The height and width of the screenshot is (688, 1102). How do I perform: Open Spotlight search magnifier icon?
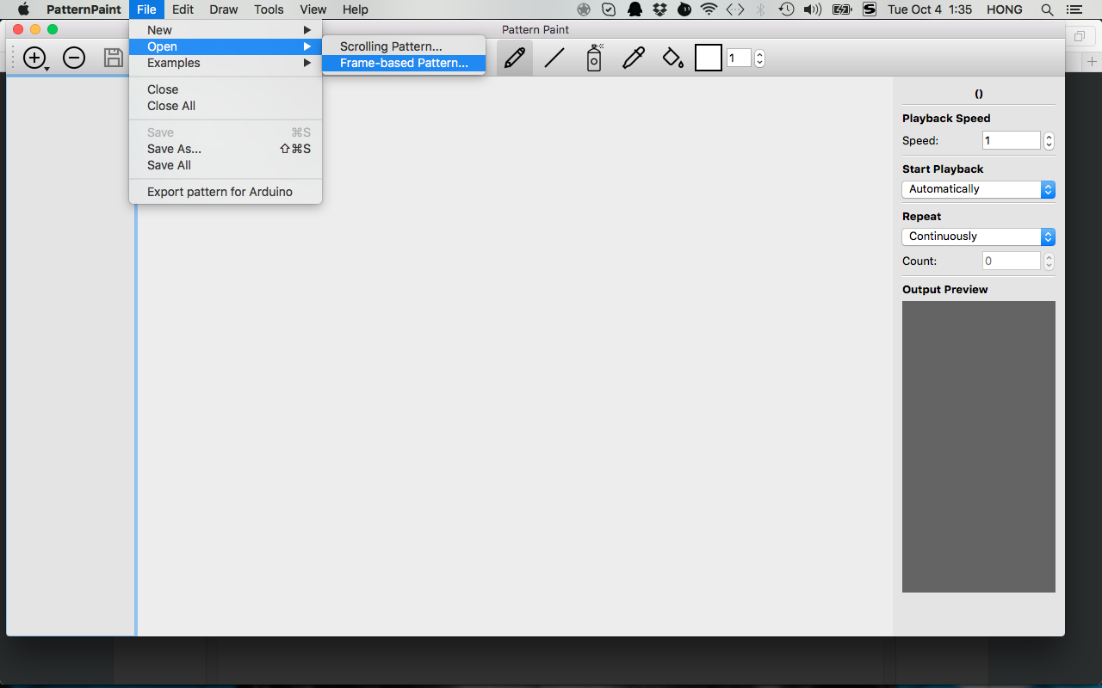pyautogui.click(x=1047, y=9)
